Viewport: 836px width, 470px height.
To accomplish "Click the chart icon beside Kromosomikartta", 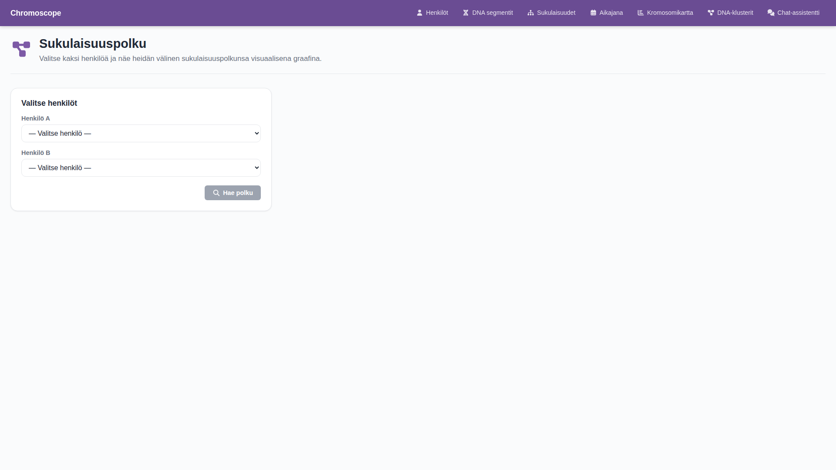I will point(640,13).
